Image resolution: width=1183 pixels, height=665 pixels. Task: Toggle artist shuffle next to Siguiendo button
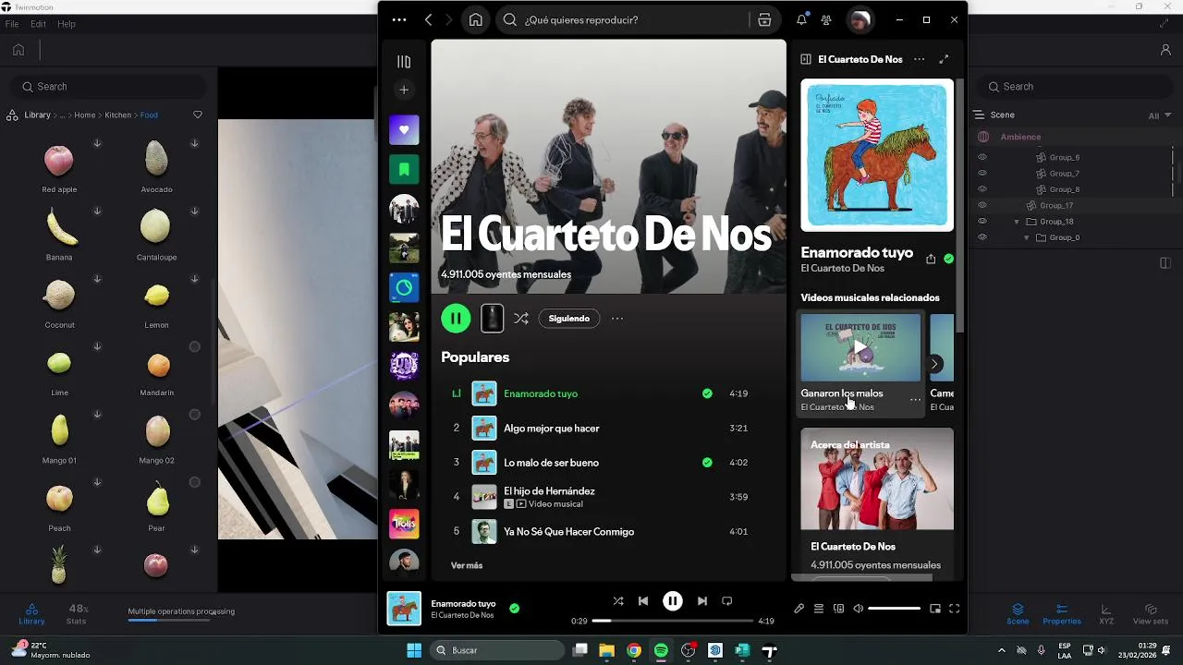521,319
